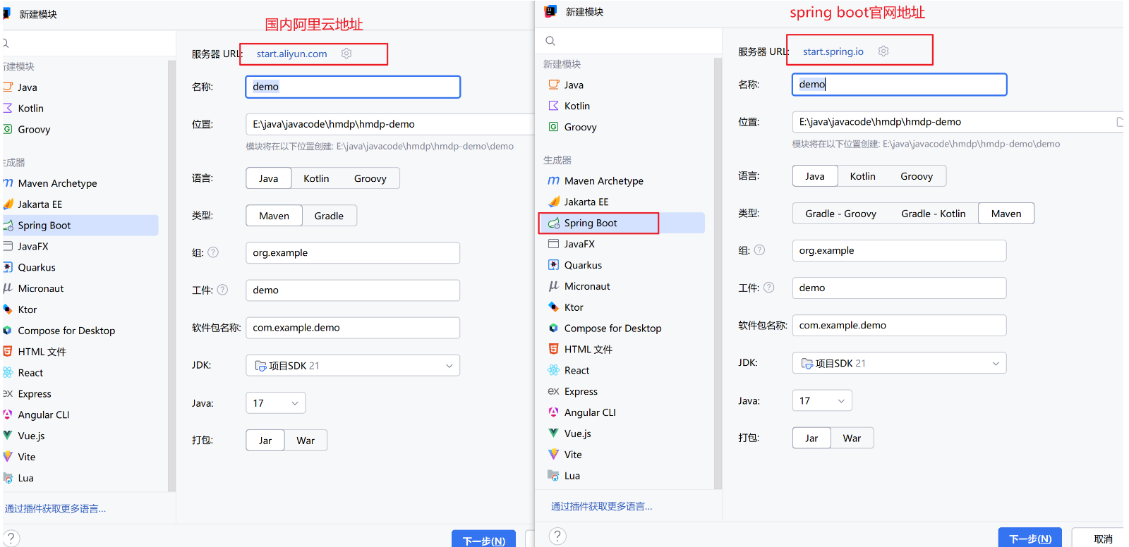
Task: Click the browse folder icon in right location field
Action: click(x=1120, y=122)
